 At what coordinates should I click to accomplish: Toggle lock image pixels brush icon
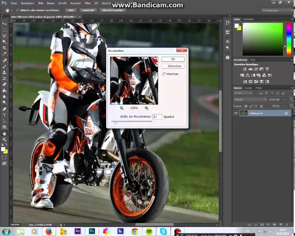(251, 106)
